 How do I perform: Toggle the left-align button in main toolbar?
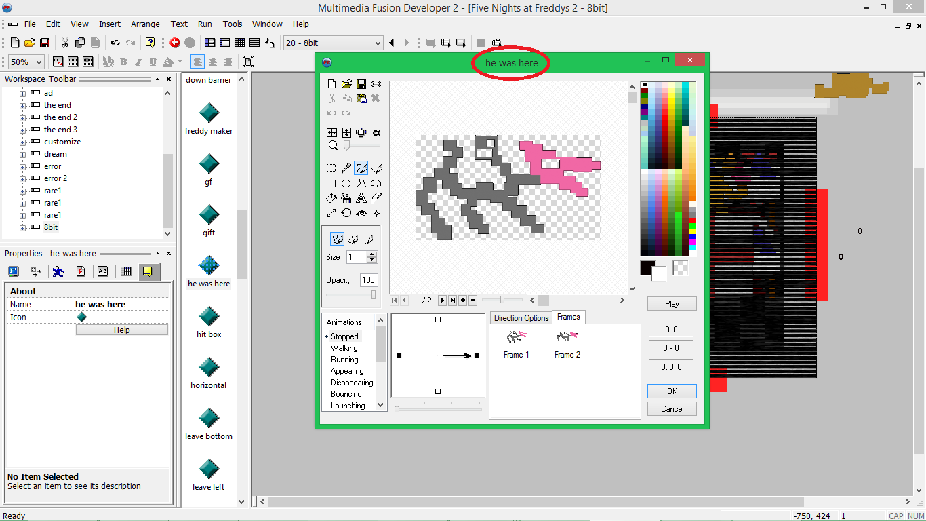click(197, 62)
